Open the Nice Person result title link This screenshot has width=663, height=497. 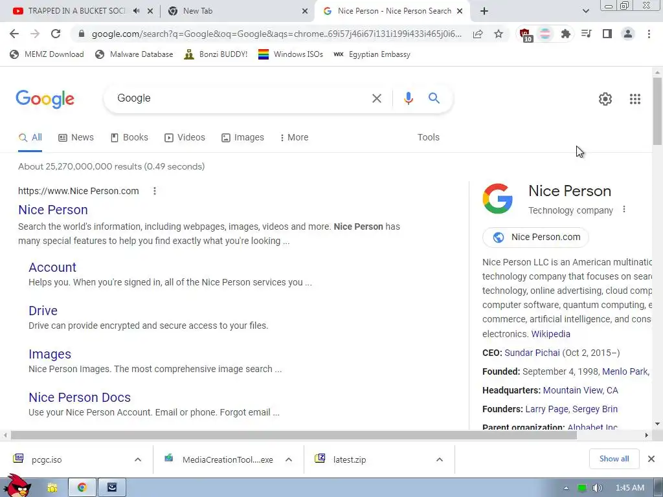[x=53, y=210]
